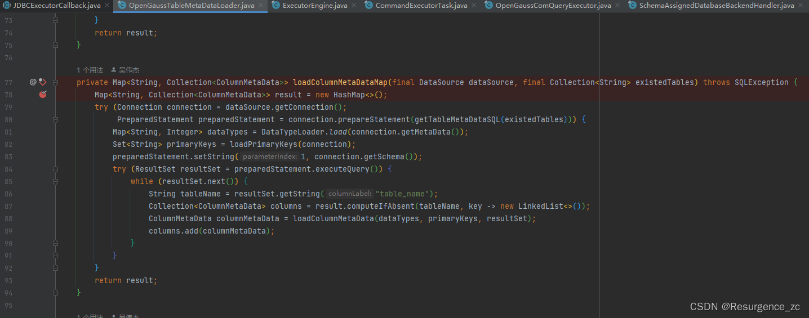Remove the method breakpoint on line 77
Image resolution: width=809 pixels, height=318 pixels.
coord(43,82)
